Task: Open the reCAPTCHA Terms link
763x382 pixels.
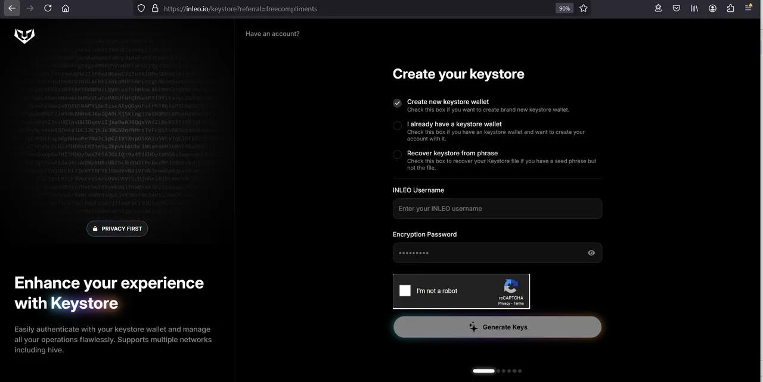Action: point(519,303)
